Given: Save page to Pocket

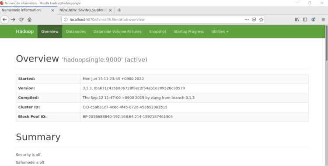Looking at the screenshot, I should click(254, 20).
